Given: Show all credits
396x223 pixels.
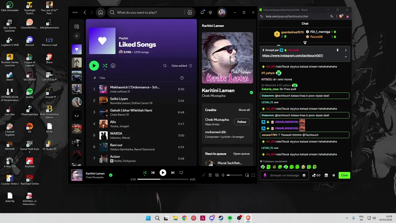Looking at the screenshot, I should 244,110.
